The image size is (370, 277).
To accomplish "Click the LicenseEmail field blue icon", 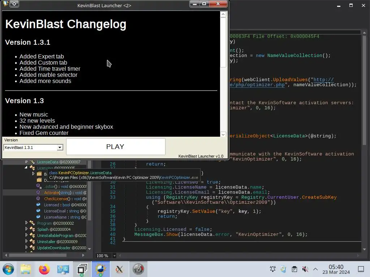I will pos(38,211).
